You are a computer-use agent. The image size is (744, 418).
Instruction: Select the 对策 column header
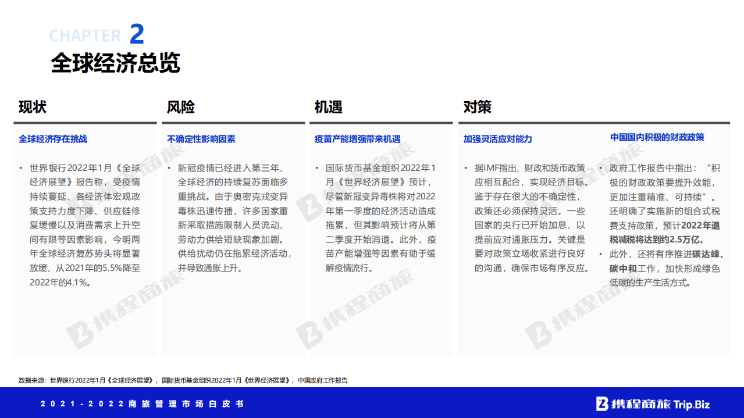click(x=476, y=108)
